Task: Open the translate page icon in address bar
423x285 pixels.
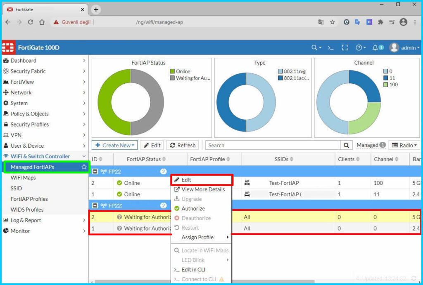Action: tap(321, 22)
